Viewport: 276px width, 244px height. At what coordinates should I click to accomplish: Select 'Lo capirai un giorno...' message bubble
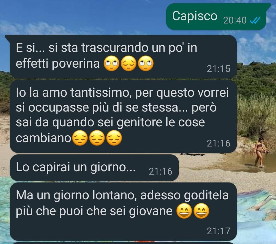(x=94, y=168)
